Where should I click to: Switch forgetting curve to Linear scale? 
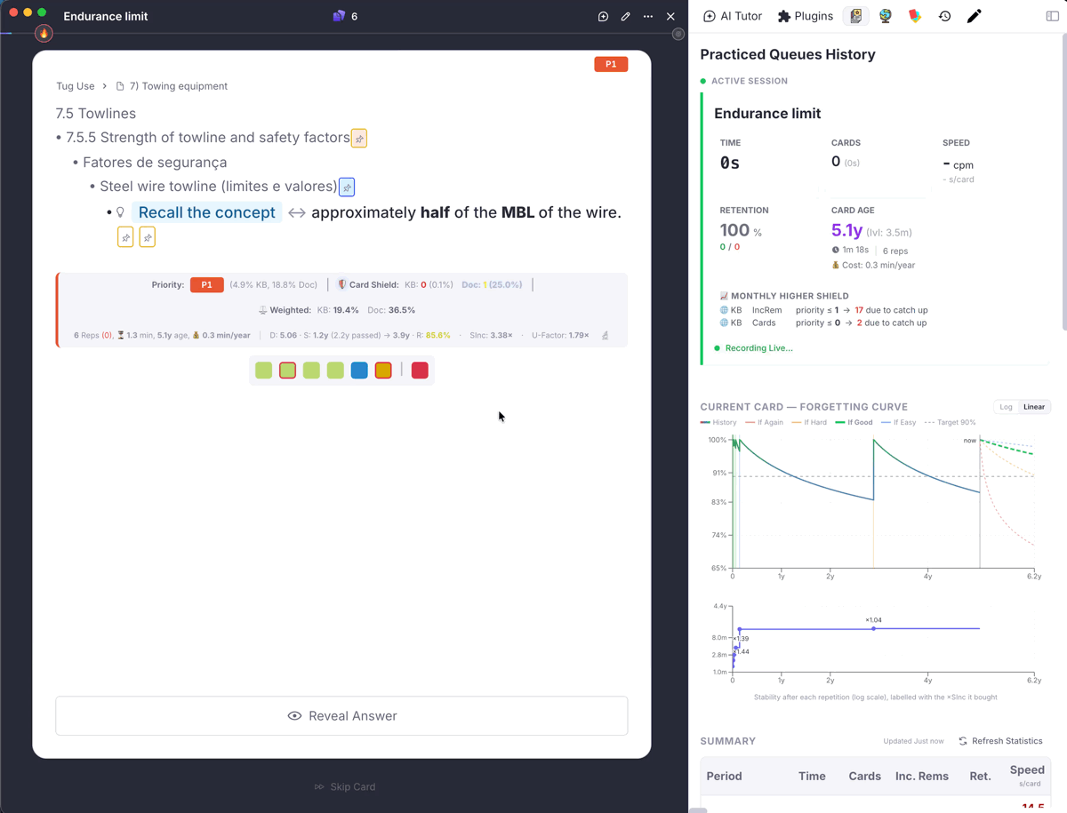[1034, 407]
